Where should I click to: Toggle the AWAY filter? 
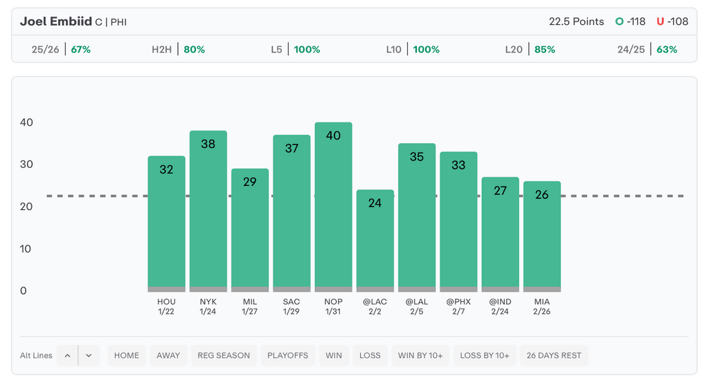168,355
